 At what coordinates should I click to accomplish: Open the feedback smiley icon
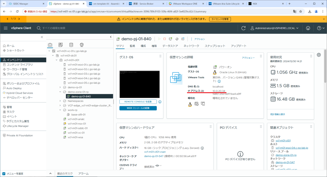pos(308,28)
